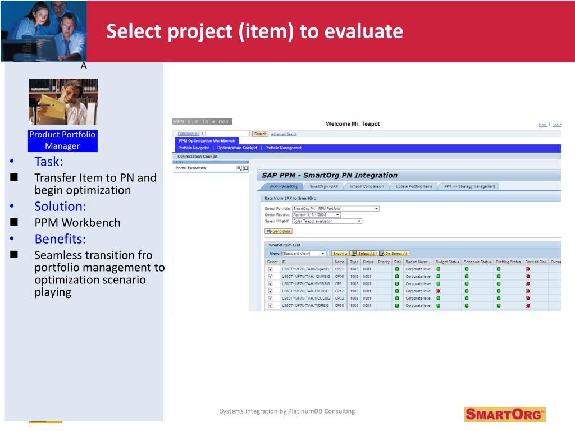Click the green Risk indicator in row CP01
Viewport: 575px width, 431px height.
click(x=397, y=269)
